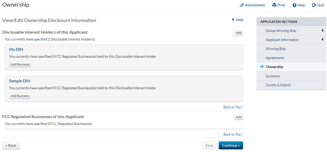Click the Quit exit icon
Viewport: 327px width, 156px height.
point(314,5)
